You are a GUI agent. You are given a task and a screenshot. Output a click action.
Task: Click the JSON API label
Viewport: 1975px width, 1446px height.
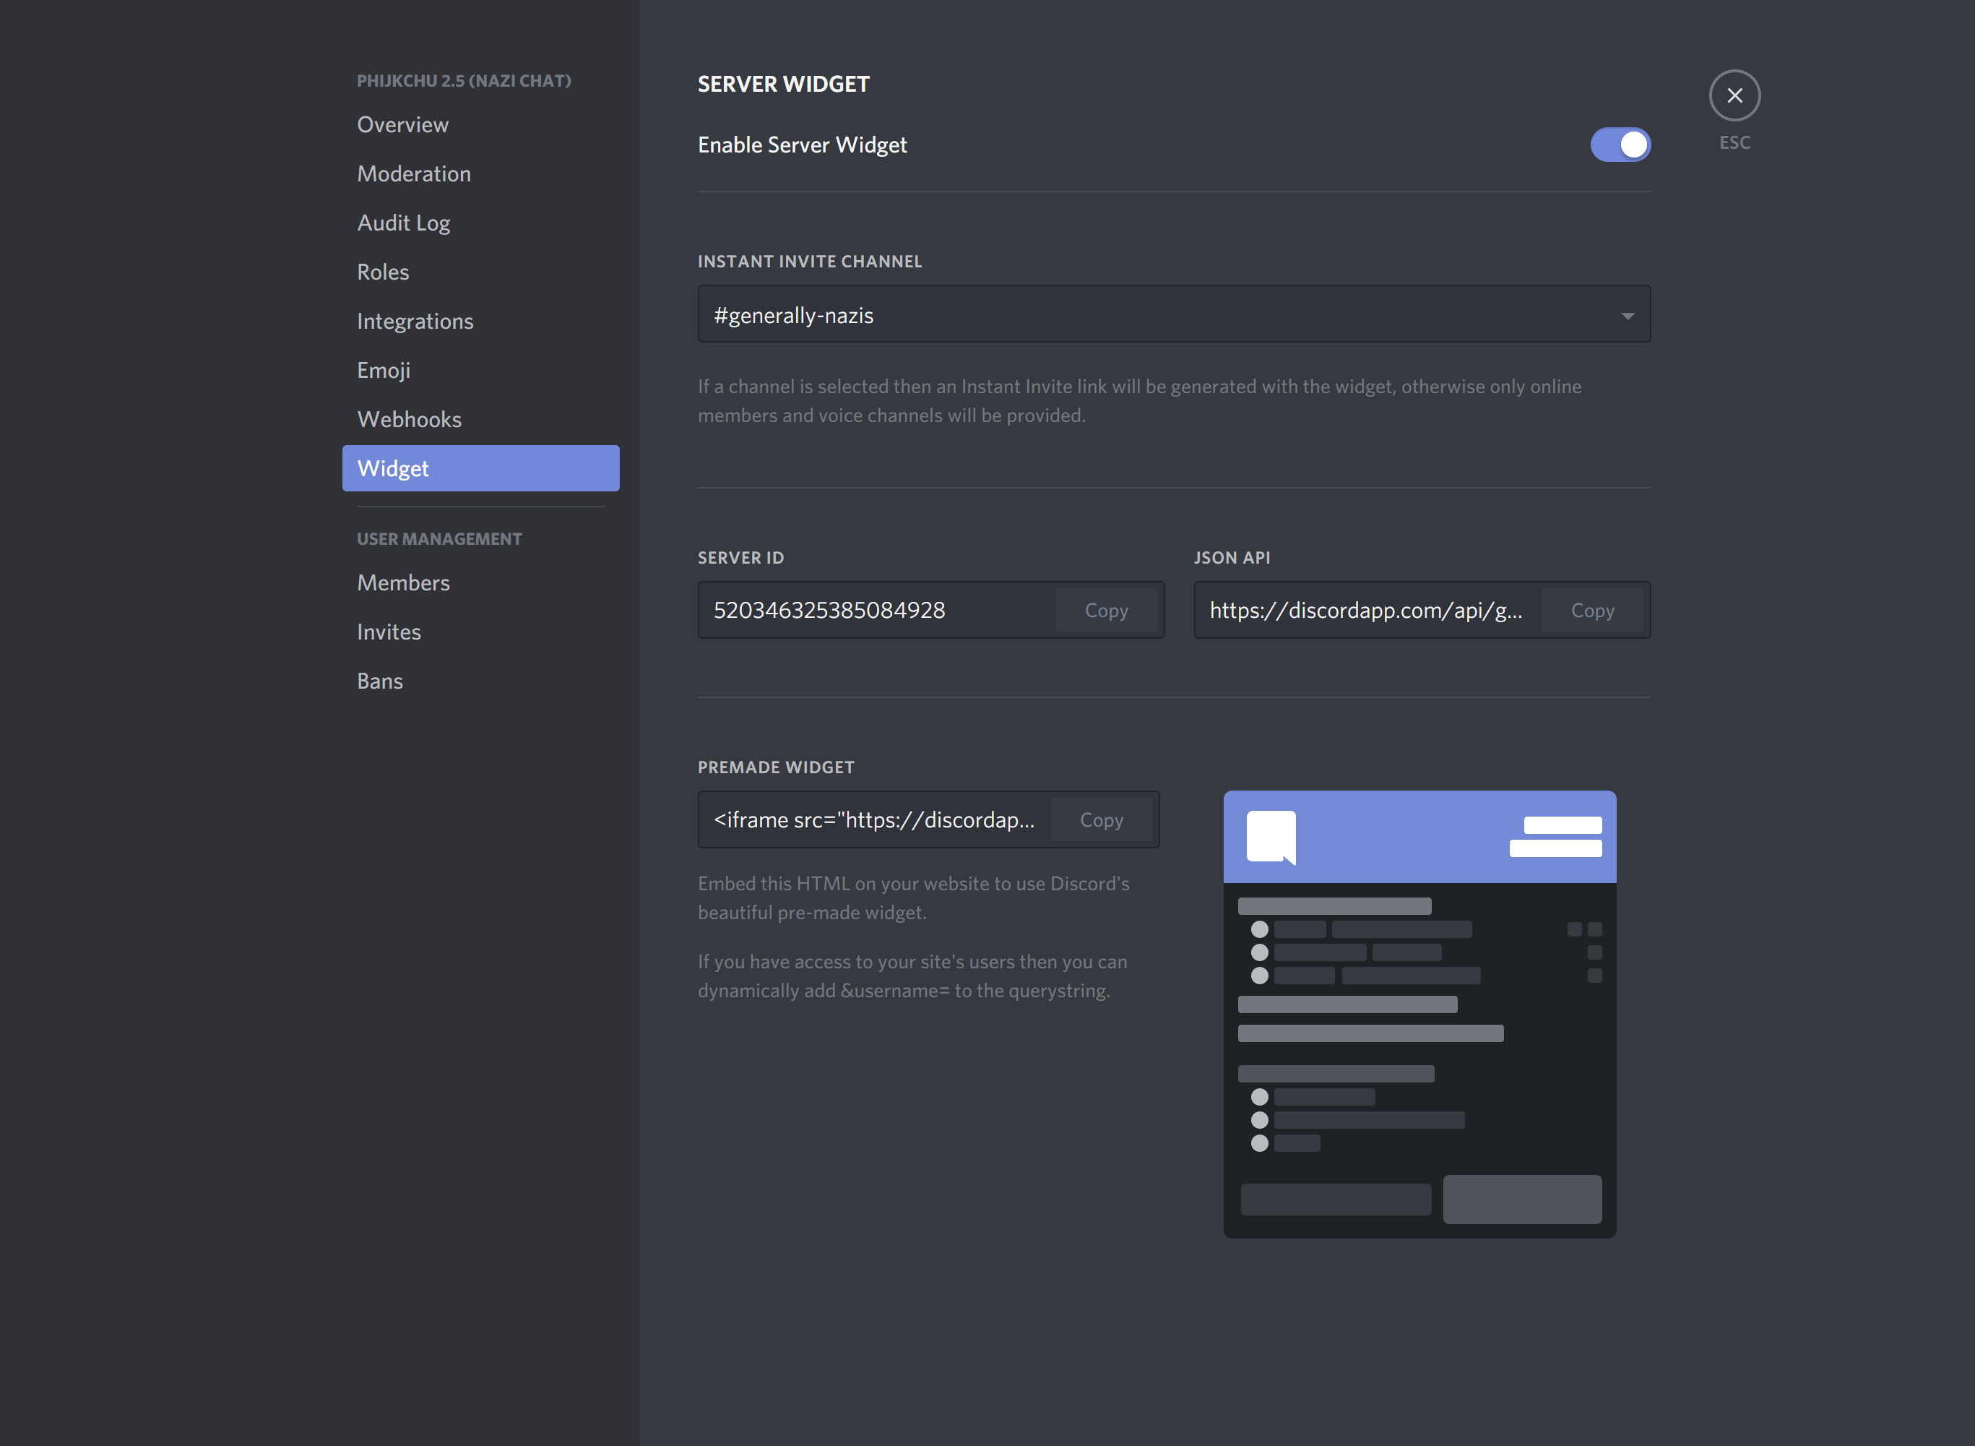tap(1231, 558)
